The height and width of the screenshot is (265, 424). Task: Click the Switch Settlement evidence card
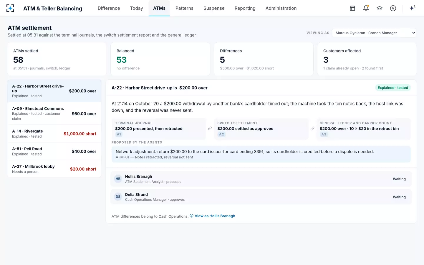pos(261,129)
